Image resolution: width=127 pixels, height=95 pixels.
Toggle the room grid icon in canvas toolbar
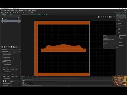pyautogui.click(x=99, y=17)
